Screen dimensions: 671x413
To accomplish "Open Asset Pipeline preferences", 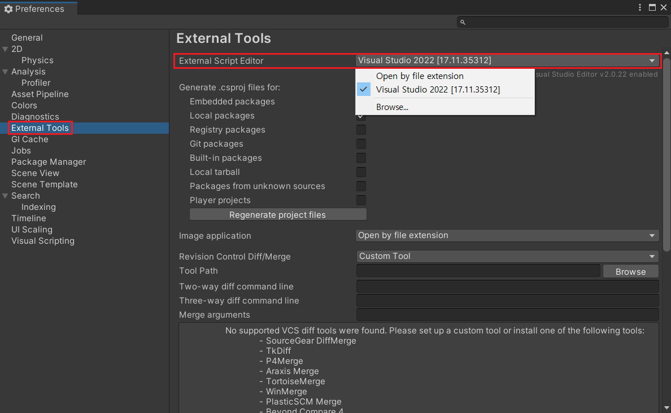I will [x=40, y=94].
